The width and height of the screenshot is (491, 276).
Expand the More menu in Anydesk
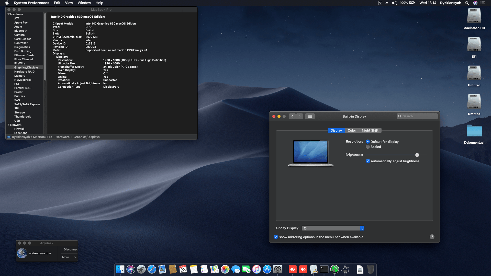[x=68, y=257]
